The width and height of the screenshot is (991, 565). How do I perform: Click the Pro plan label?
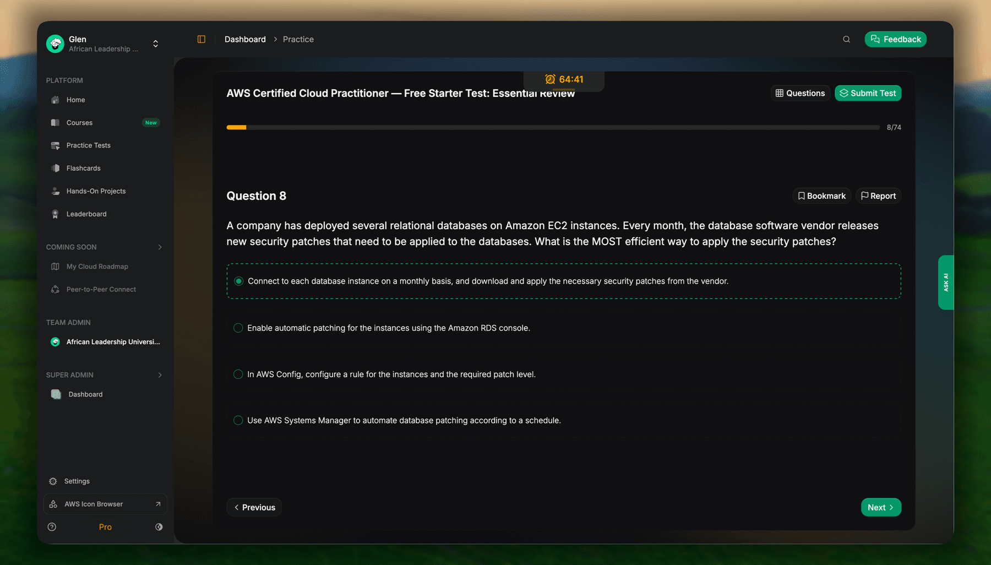point(105,527)
